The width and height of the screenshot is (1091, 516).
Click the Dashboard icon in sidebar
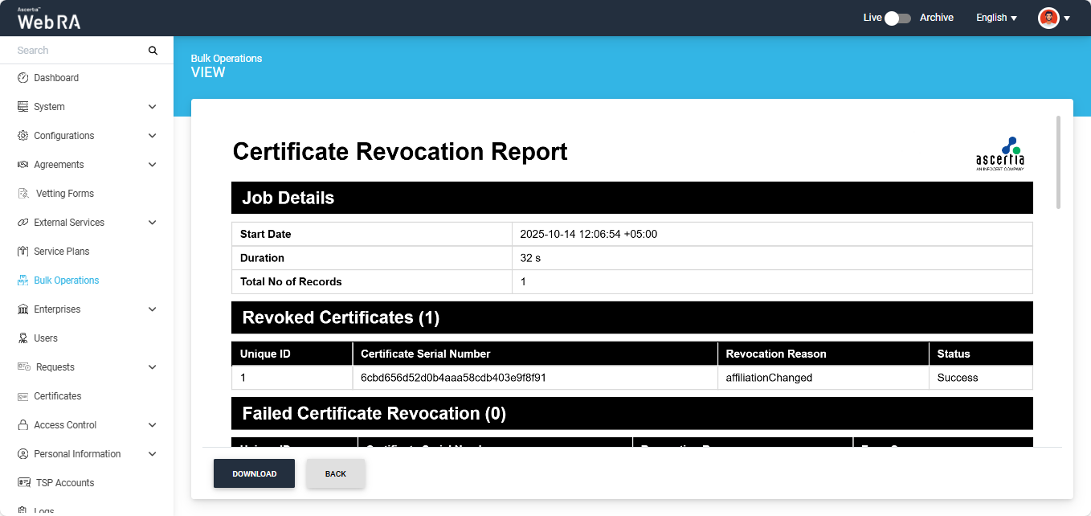22,78
